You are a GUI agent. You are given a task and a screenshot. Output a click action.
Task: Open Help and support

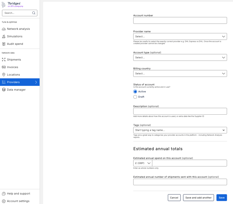pos(18,194)
